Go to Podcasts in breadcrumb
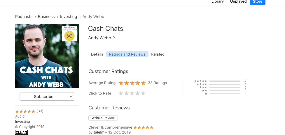 24,17
